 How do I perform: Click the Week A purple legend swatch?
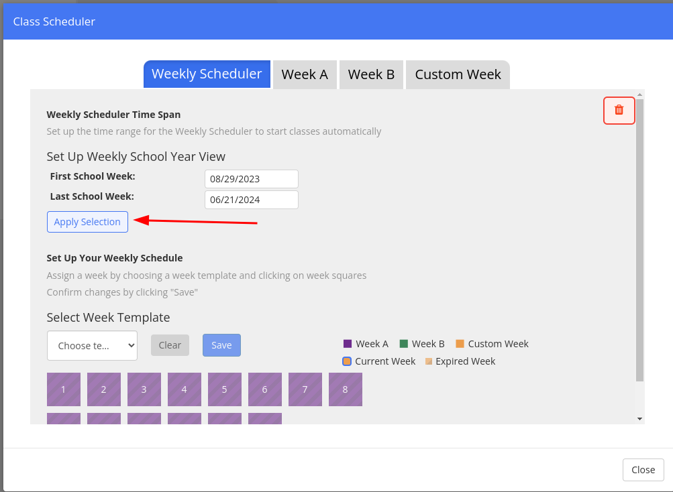[348, 344]
